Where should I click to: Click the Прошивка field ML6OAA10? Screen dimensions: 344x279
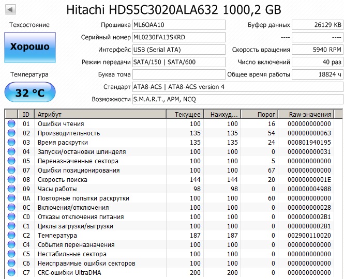[179, 25]
